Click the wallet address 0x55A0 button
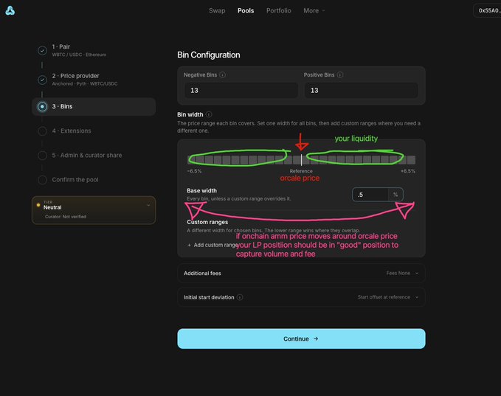The image size is (501, 396). 488,10
